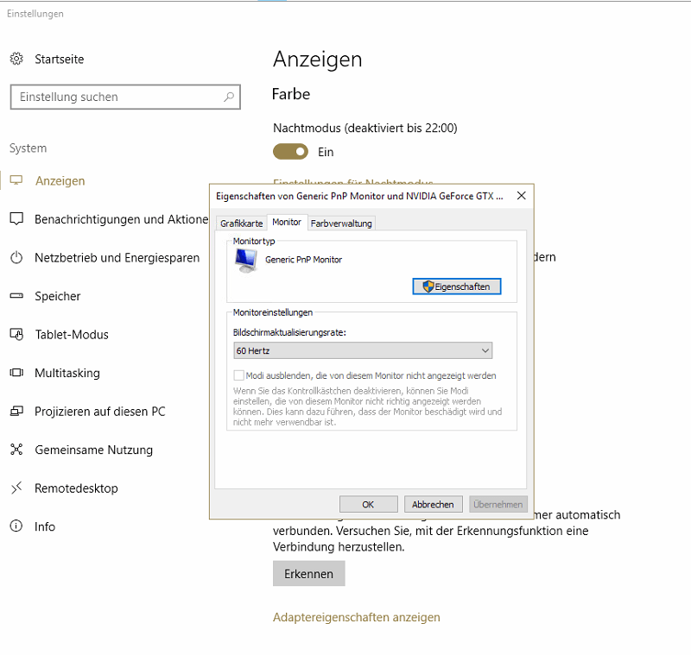This screenshot has width=691, height=655.
Task: Click the Tablet-Modus icon
Action: (16, 335)
